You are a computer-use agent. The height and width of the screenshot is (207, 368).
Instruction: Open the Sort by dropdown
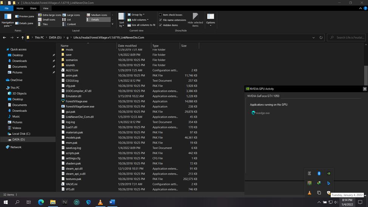point(121,20)
